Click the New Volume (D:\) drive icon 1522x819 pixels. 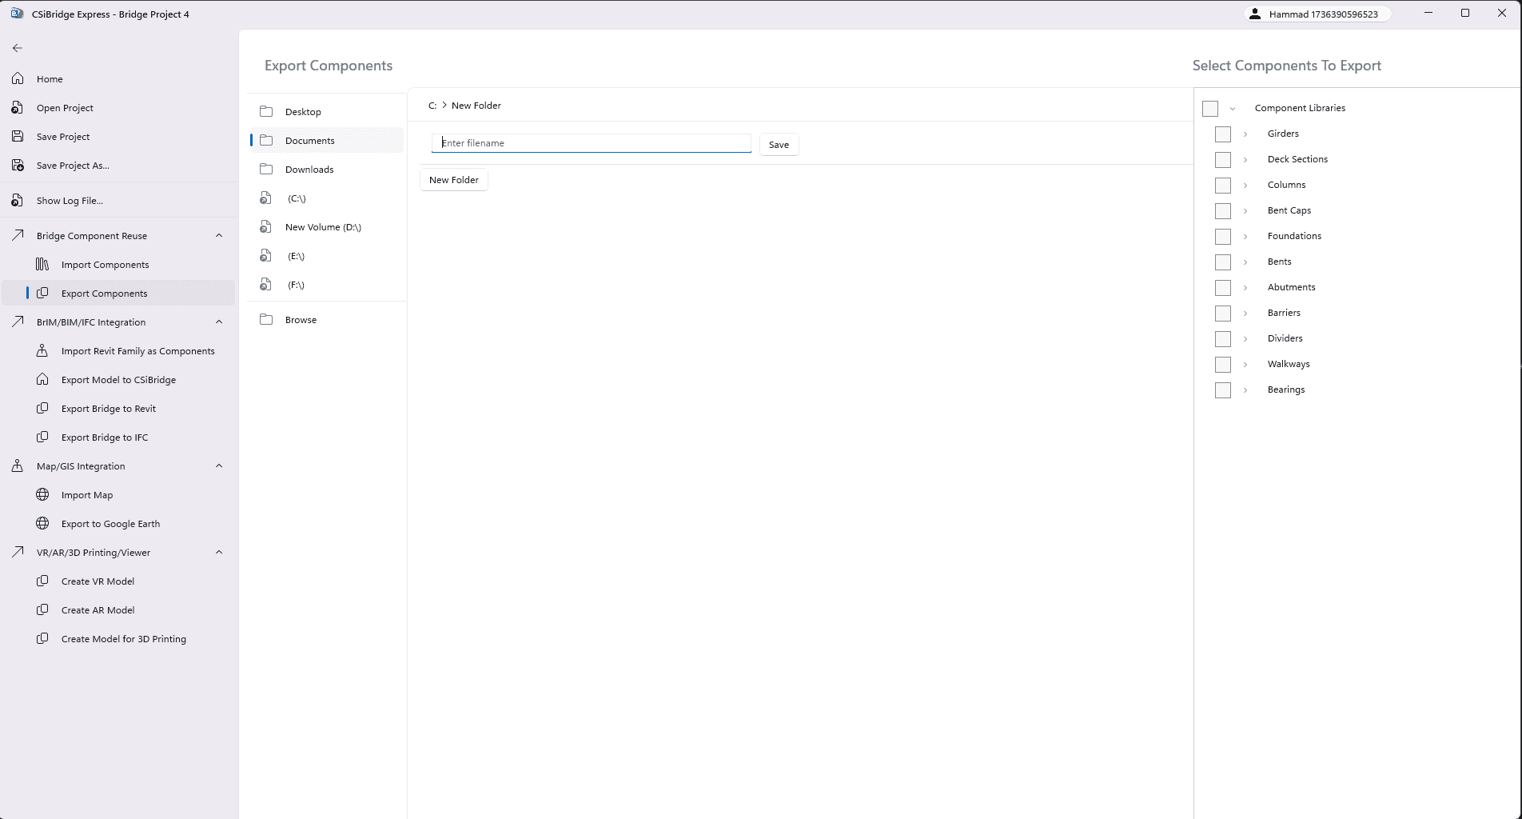coord(266,227)
